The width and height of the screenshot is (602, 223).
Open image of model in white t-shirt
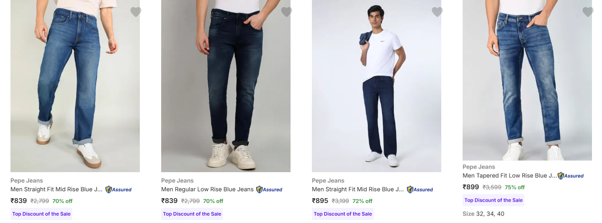pyautogui.click(x=376, y=87)
